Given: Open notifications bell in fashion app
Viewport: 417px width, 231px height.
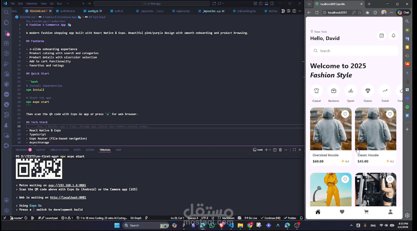Looking at the screenshot, I should click(393, 36).
